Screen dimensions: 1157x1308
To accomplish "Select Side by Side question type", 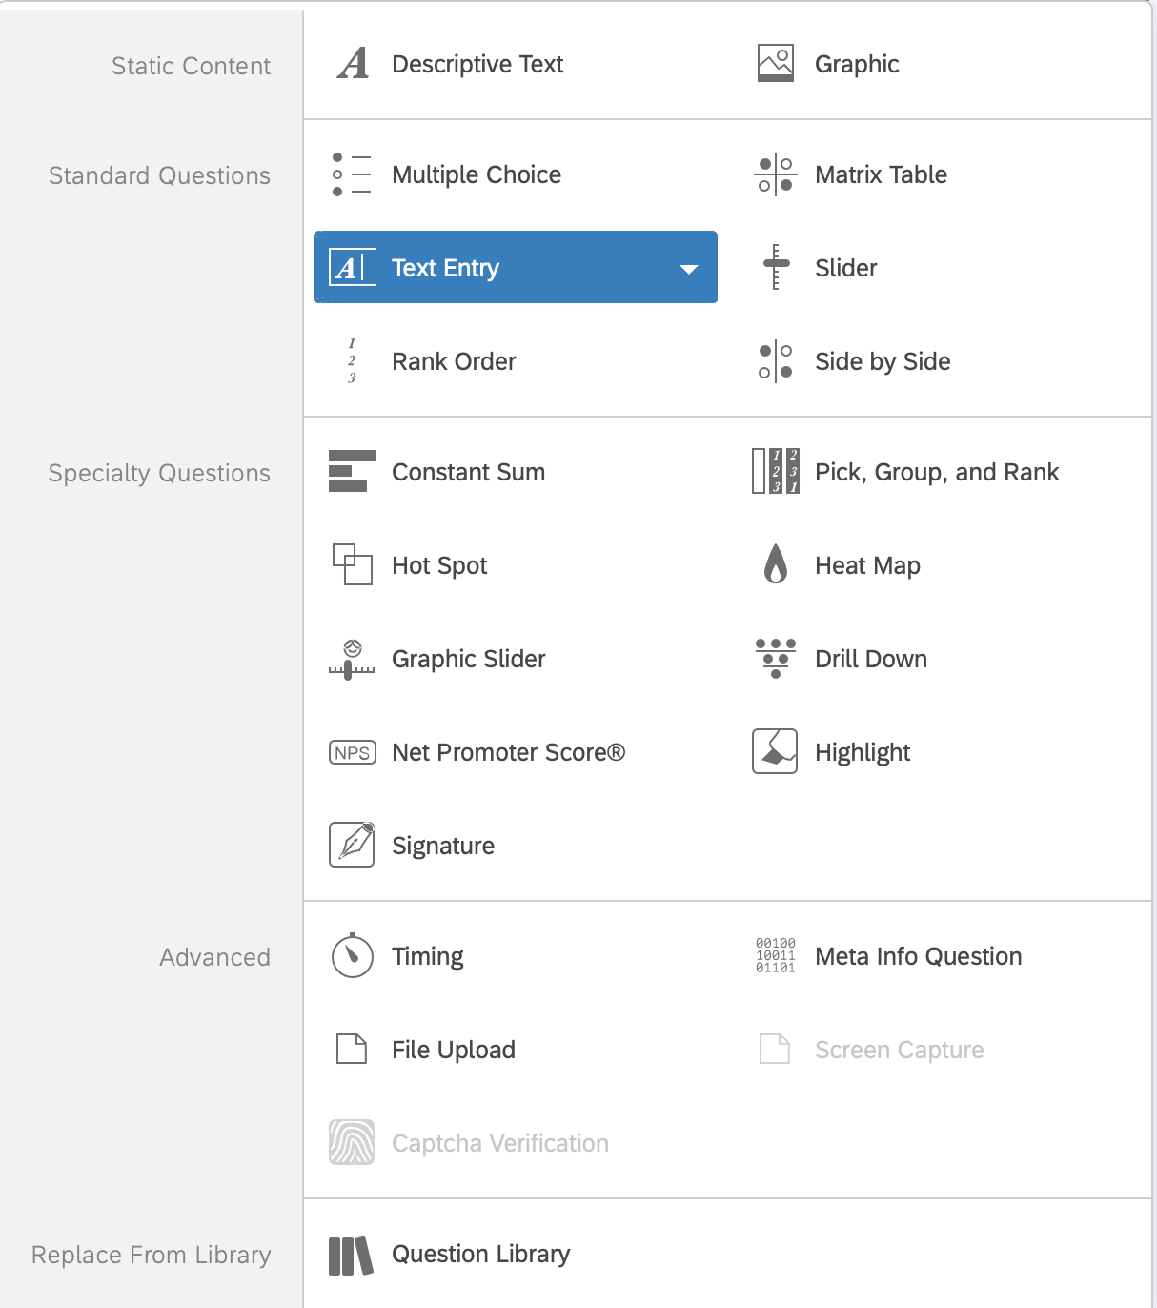I will [882, 361].
